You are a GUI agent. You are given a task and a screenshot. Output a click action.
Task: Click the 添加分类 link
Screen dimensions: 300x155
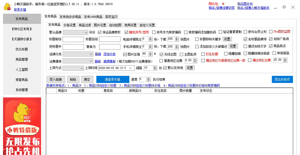pos(110,54)
